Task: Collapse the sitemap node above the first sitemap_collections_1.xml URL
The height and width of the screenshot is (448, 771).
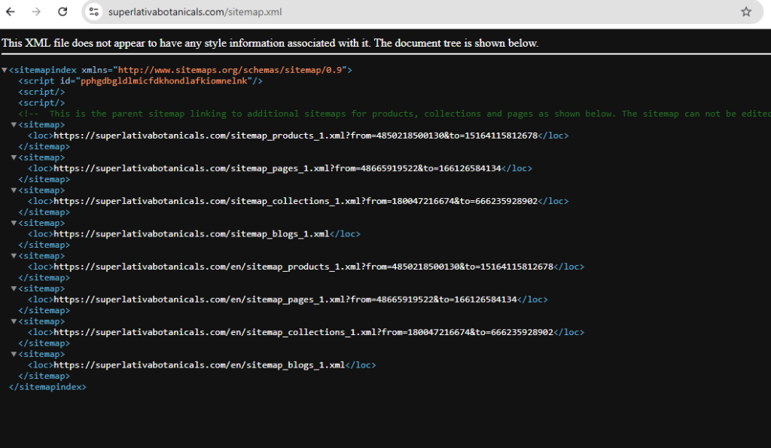Action: tap(14, 190)
